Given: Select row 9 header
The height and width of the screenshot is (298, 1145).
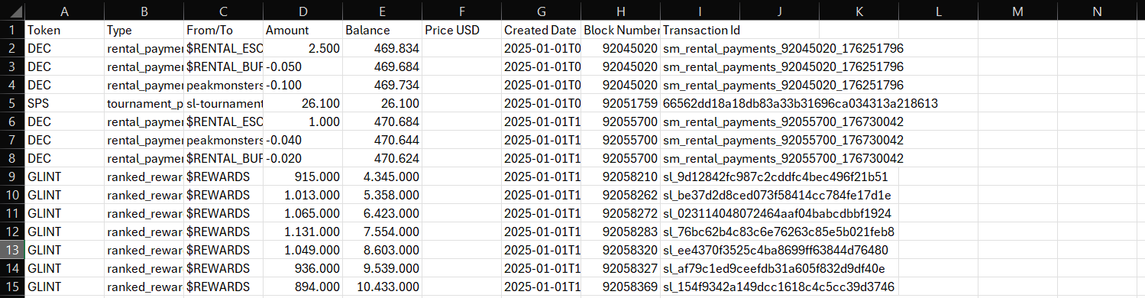Looking at the screenshot, I should coord(12,177).
